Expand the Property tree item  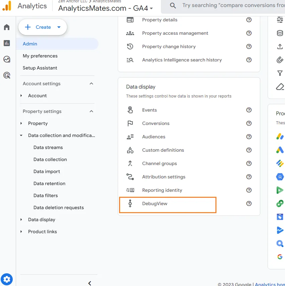(21, 123)
